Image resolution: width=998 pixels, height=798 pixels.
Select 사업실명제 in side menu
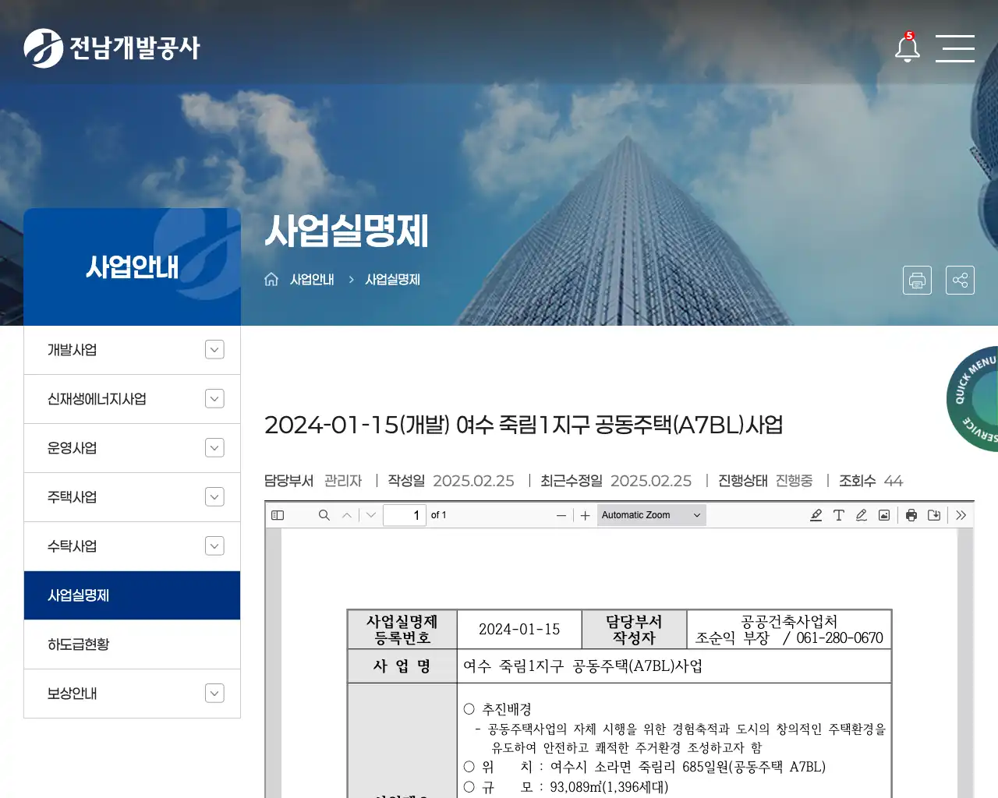click(x=132, y=595)
